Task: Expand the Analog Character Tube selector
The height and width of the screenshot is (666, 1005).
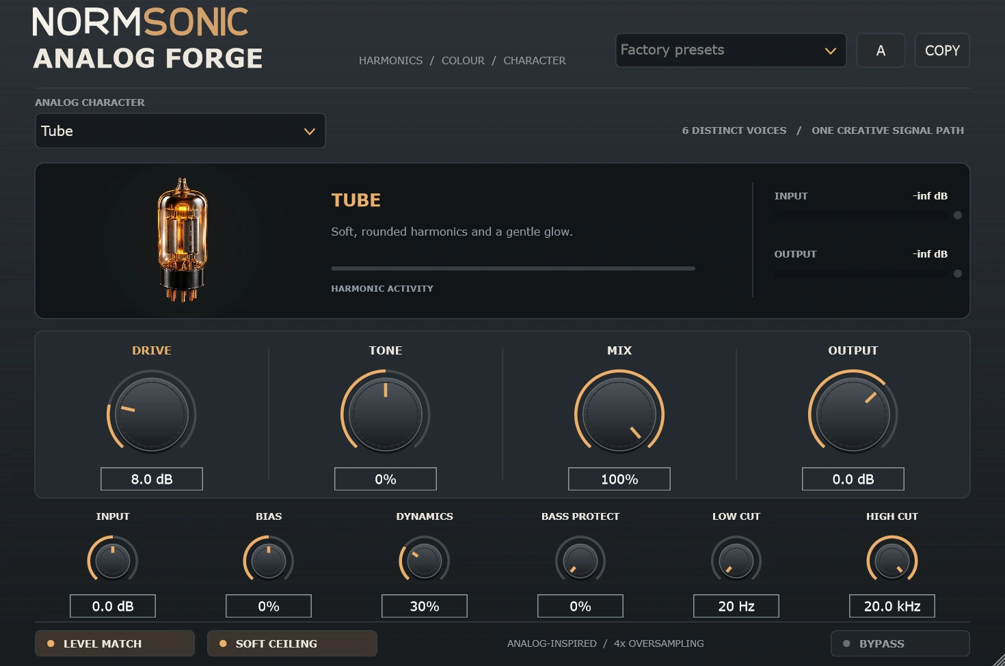Action: [180, 130]
